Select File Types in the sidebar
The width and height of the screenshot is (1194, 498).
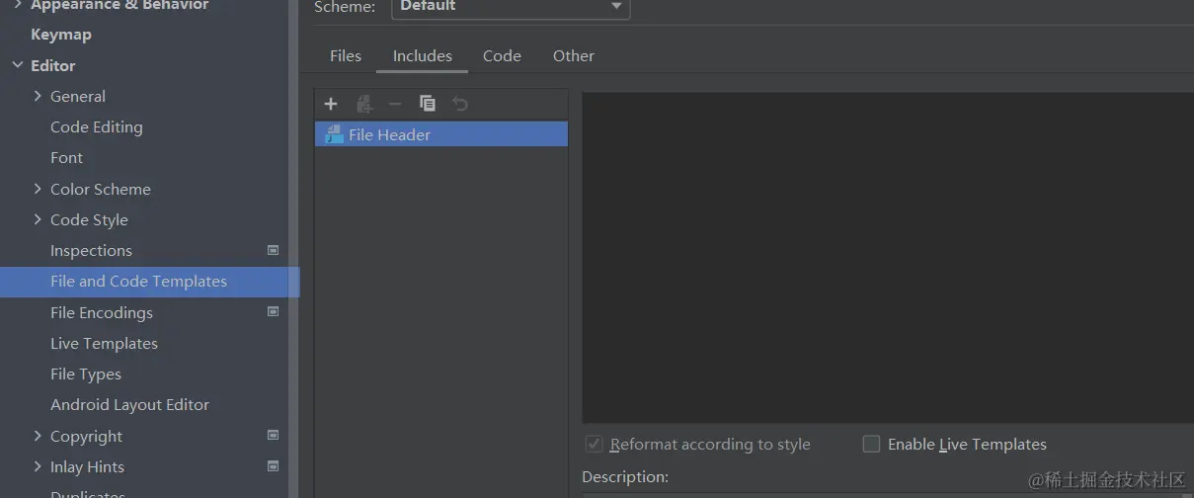point(86,374)
